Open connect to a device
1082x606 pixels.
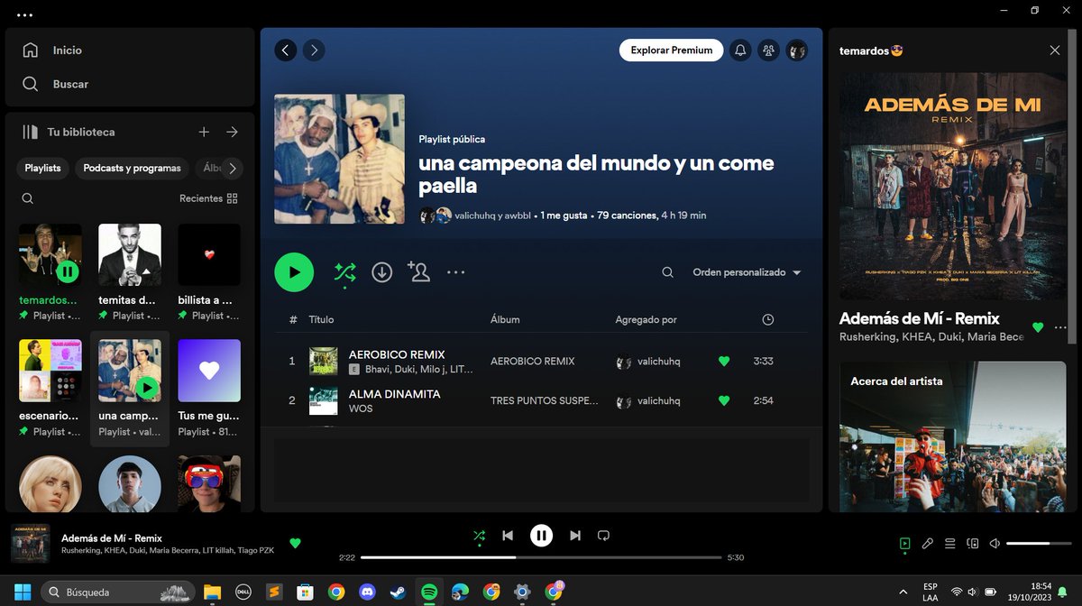coord(972,544)
